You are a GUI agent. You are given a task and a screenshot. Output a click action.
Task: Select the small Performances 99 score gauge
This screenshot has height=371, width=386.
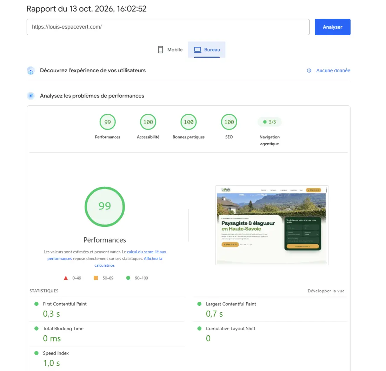click(x=108, y=122)
